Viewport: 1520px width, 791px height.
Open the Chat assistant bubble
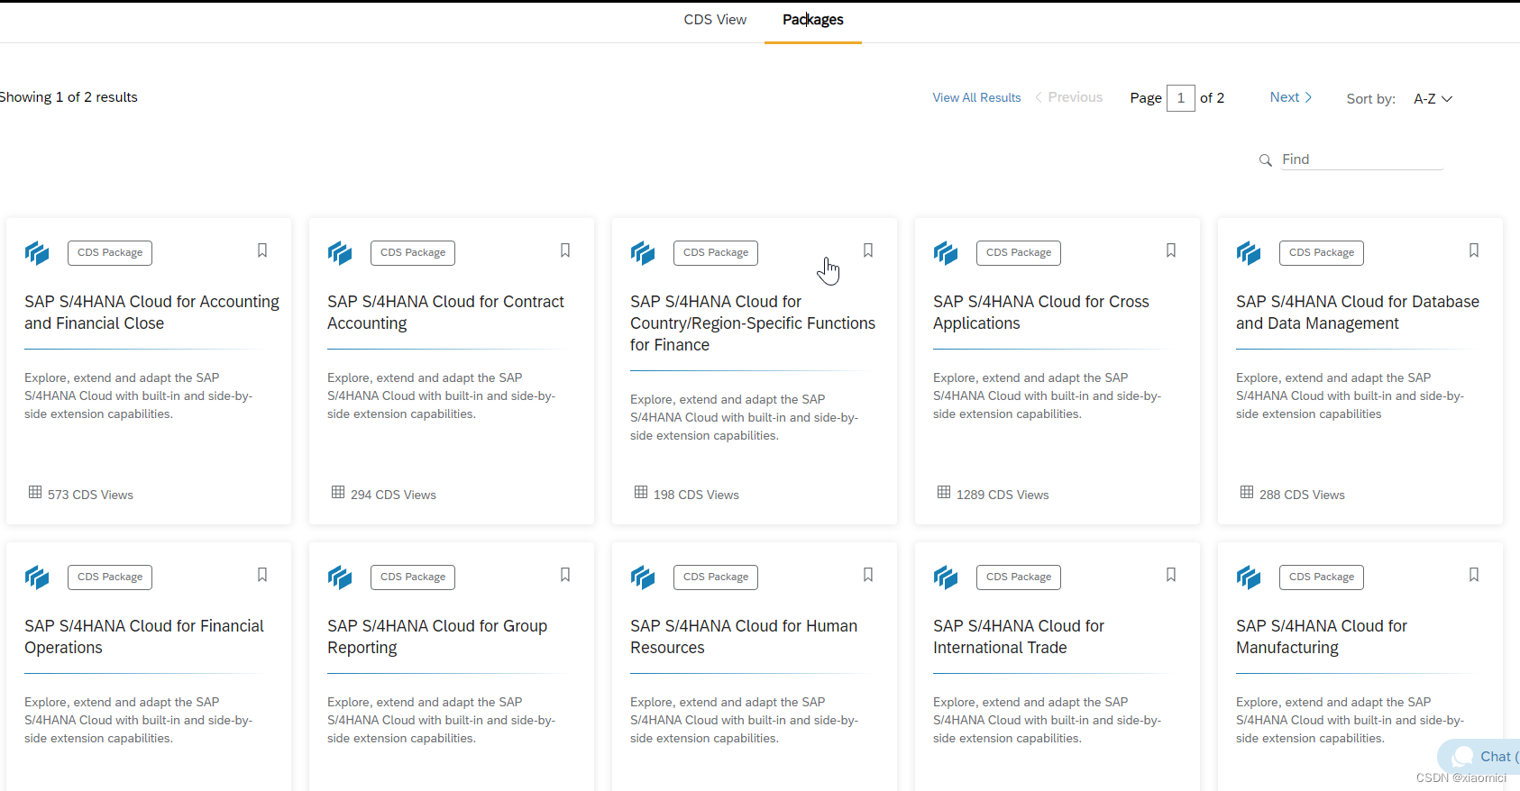1480,757
